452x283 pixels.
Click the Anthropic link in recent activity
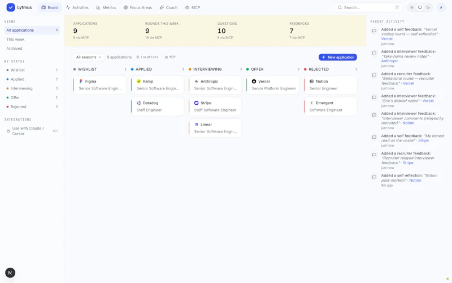click(x=390, y=61)
